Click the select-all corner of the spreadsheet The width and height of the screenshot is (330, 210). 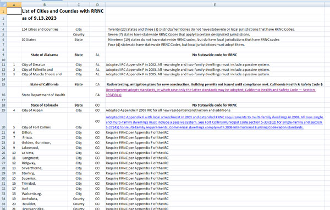3,4
